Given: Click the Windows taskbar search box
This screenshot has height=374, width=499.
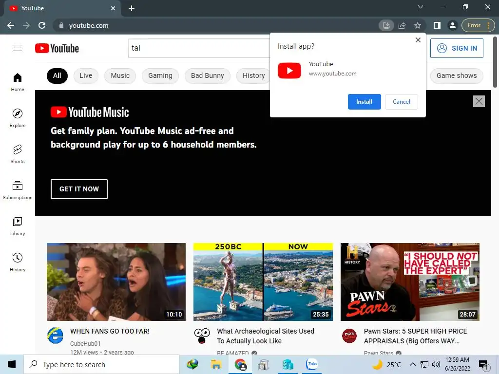Looking at the screenshot, I should tap(101, 364).
